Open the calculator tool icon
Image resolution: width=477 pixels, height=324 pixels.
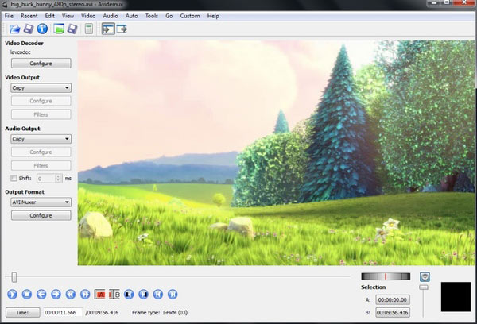click(x=88, y=29)
